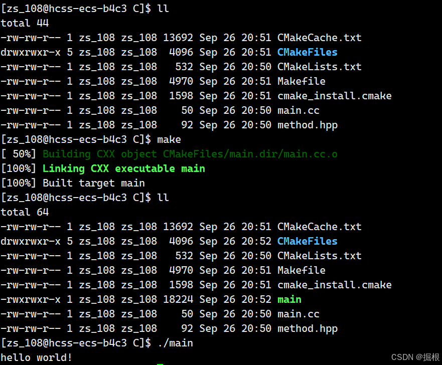Click the 18224 file size of main
This screenshot has width=442, height=365.
tap(178, 299)
